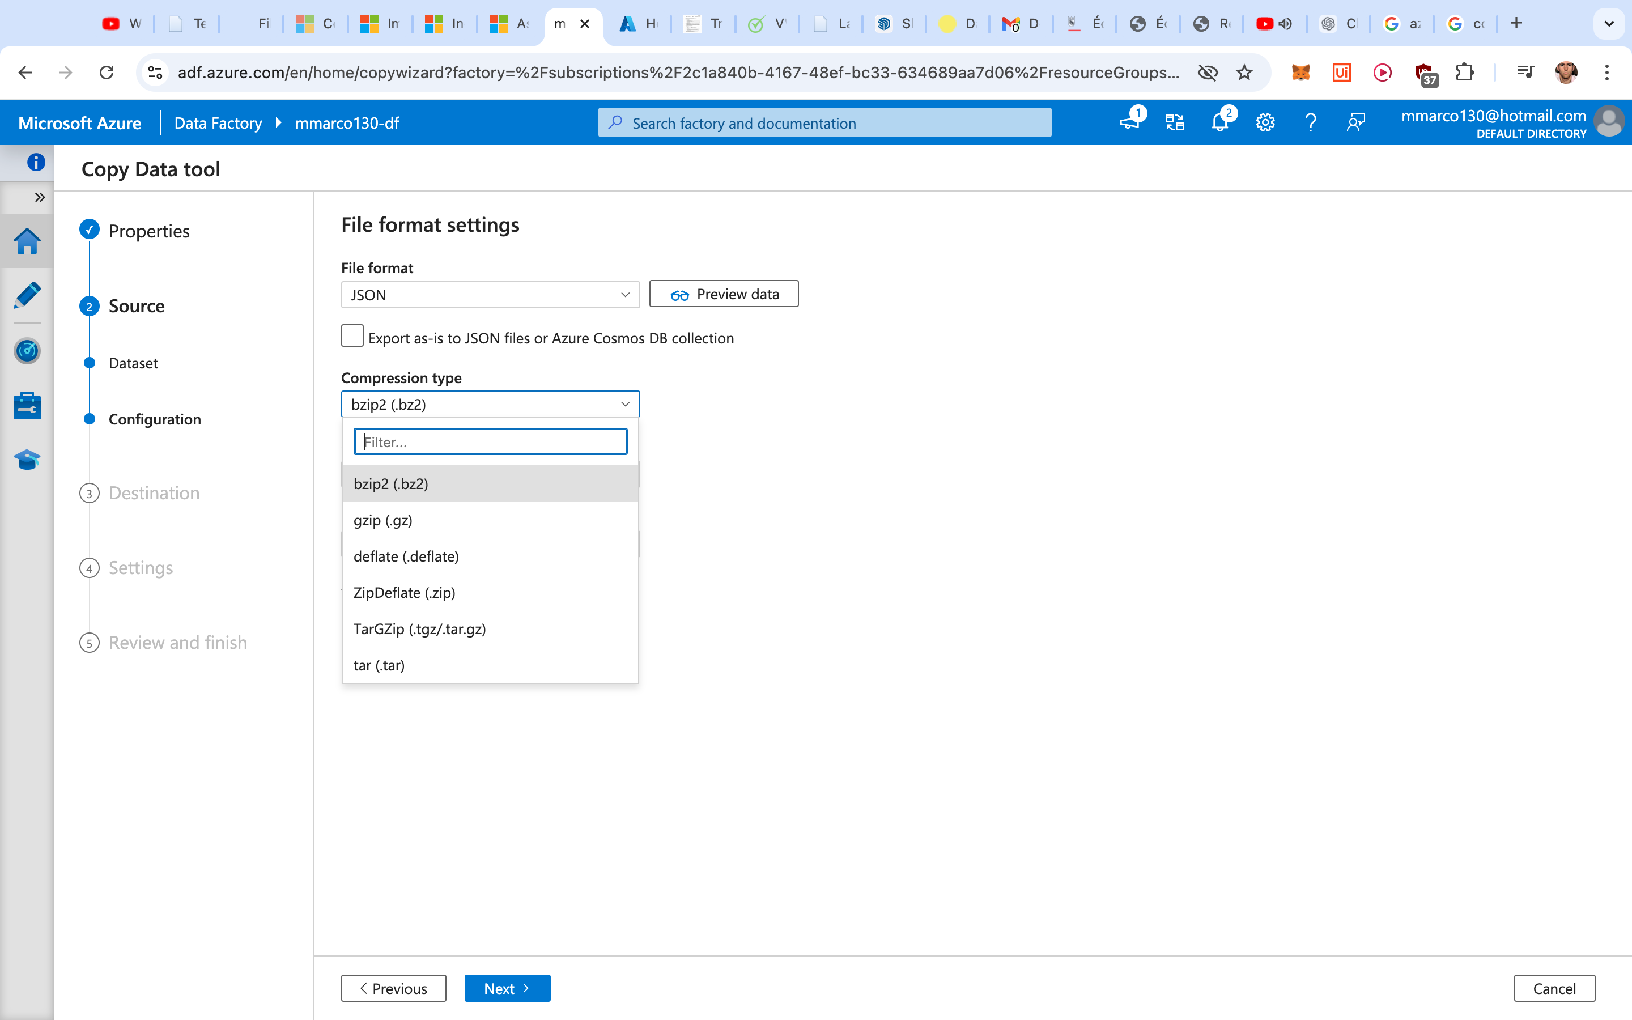Open the Learning center graduation cap icon

[27, 460]
